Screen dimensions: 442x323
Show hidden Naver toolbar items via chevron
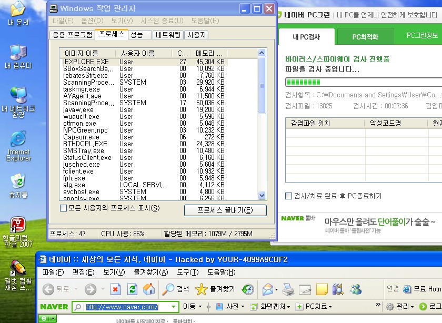click(378, 305)
